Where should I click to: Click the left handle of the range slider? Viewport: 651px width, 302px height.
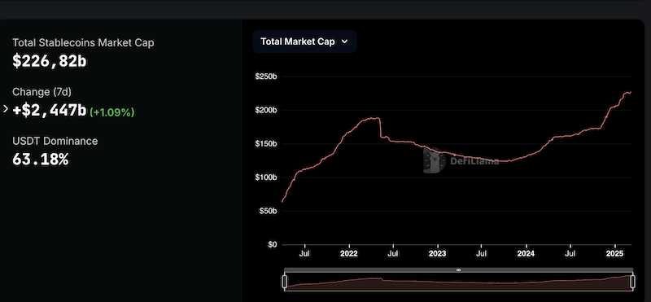click(285, 282)
